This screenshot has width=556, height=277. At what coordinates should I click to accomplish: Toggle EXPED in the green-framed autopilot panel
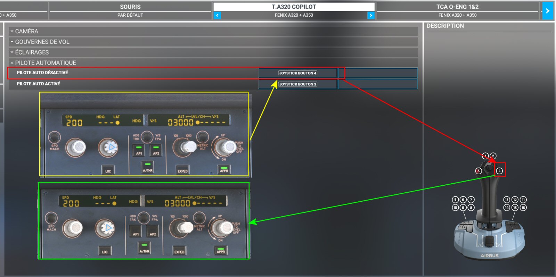[x=179, y=251]
